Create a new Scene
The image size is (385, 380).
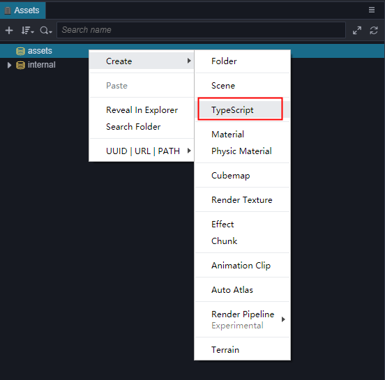pos(242,86)
